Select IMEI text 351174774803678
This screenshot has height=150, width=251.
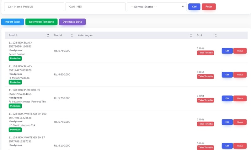tap(20, 70)
